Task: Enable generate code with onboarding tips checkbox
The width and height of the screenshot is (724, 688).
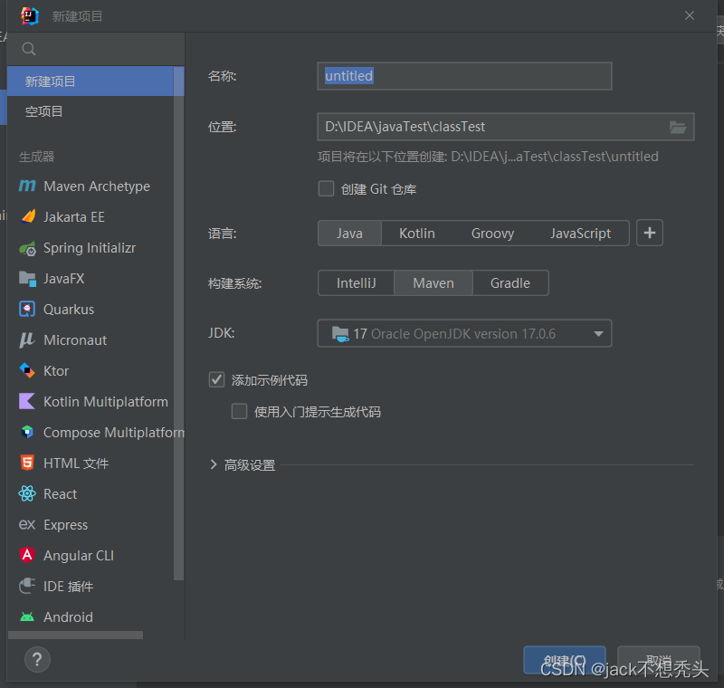Action: click(x=239, y=411)
